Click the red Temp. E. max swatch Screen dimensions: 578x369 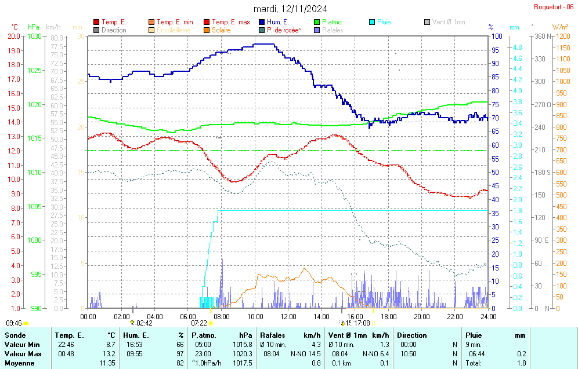207,22
